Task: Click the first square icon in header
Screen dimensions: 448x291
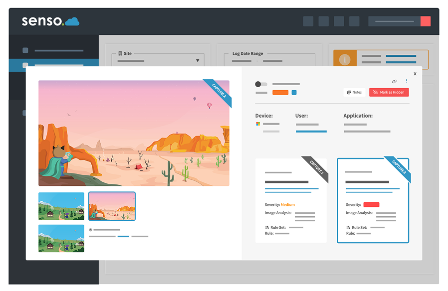Action: pos(308,21)
